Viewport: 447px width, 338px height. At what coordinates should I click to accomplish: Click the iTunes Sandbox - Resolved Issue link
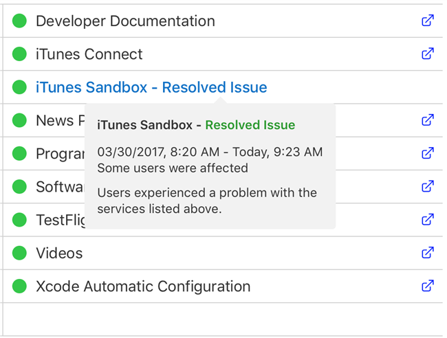pos(151,87)
